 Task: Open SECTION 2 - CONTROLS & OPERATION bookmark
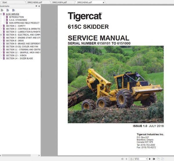pos(23,29)
